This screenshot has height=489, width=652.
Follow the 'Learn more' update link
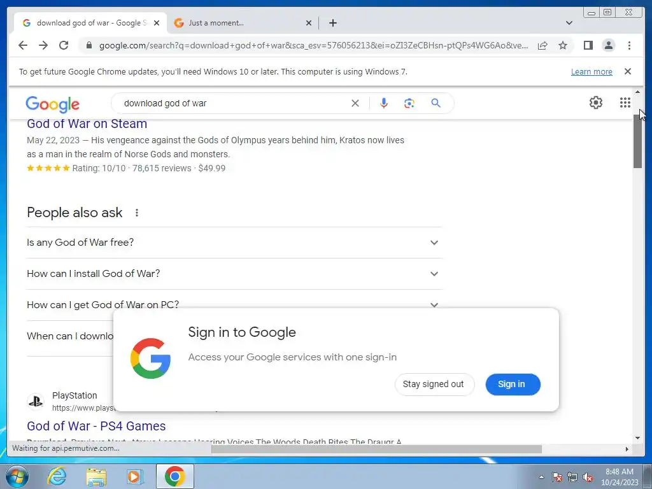coord(592,71)
